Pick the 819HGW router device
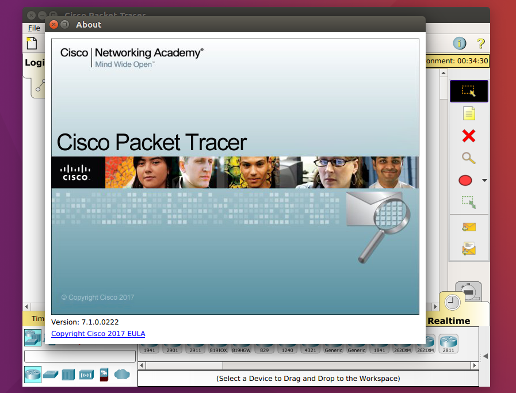 pos(241,349)
